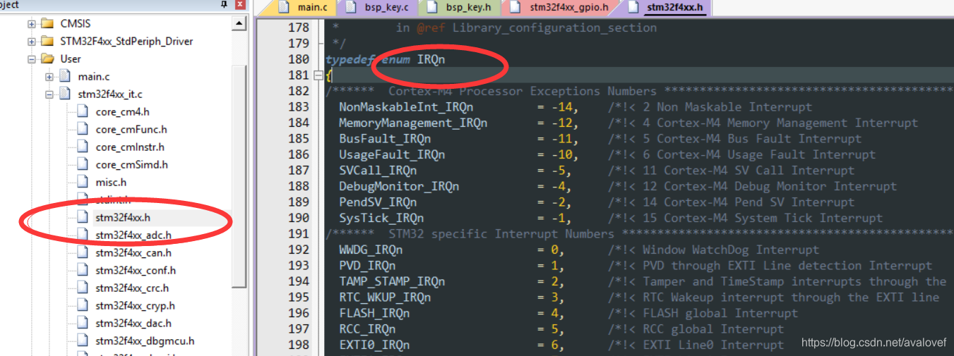The width and height of the screenshot is (954, 356).
Task: Collapse the stm32f4xx_it.c tree node
Action: [x=49, y=94]
